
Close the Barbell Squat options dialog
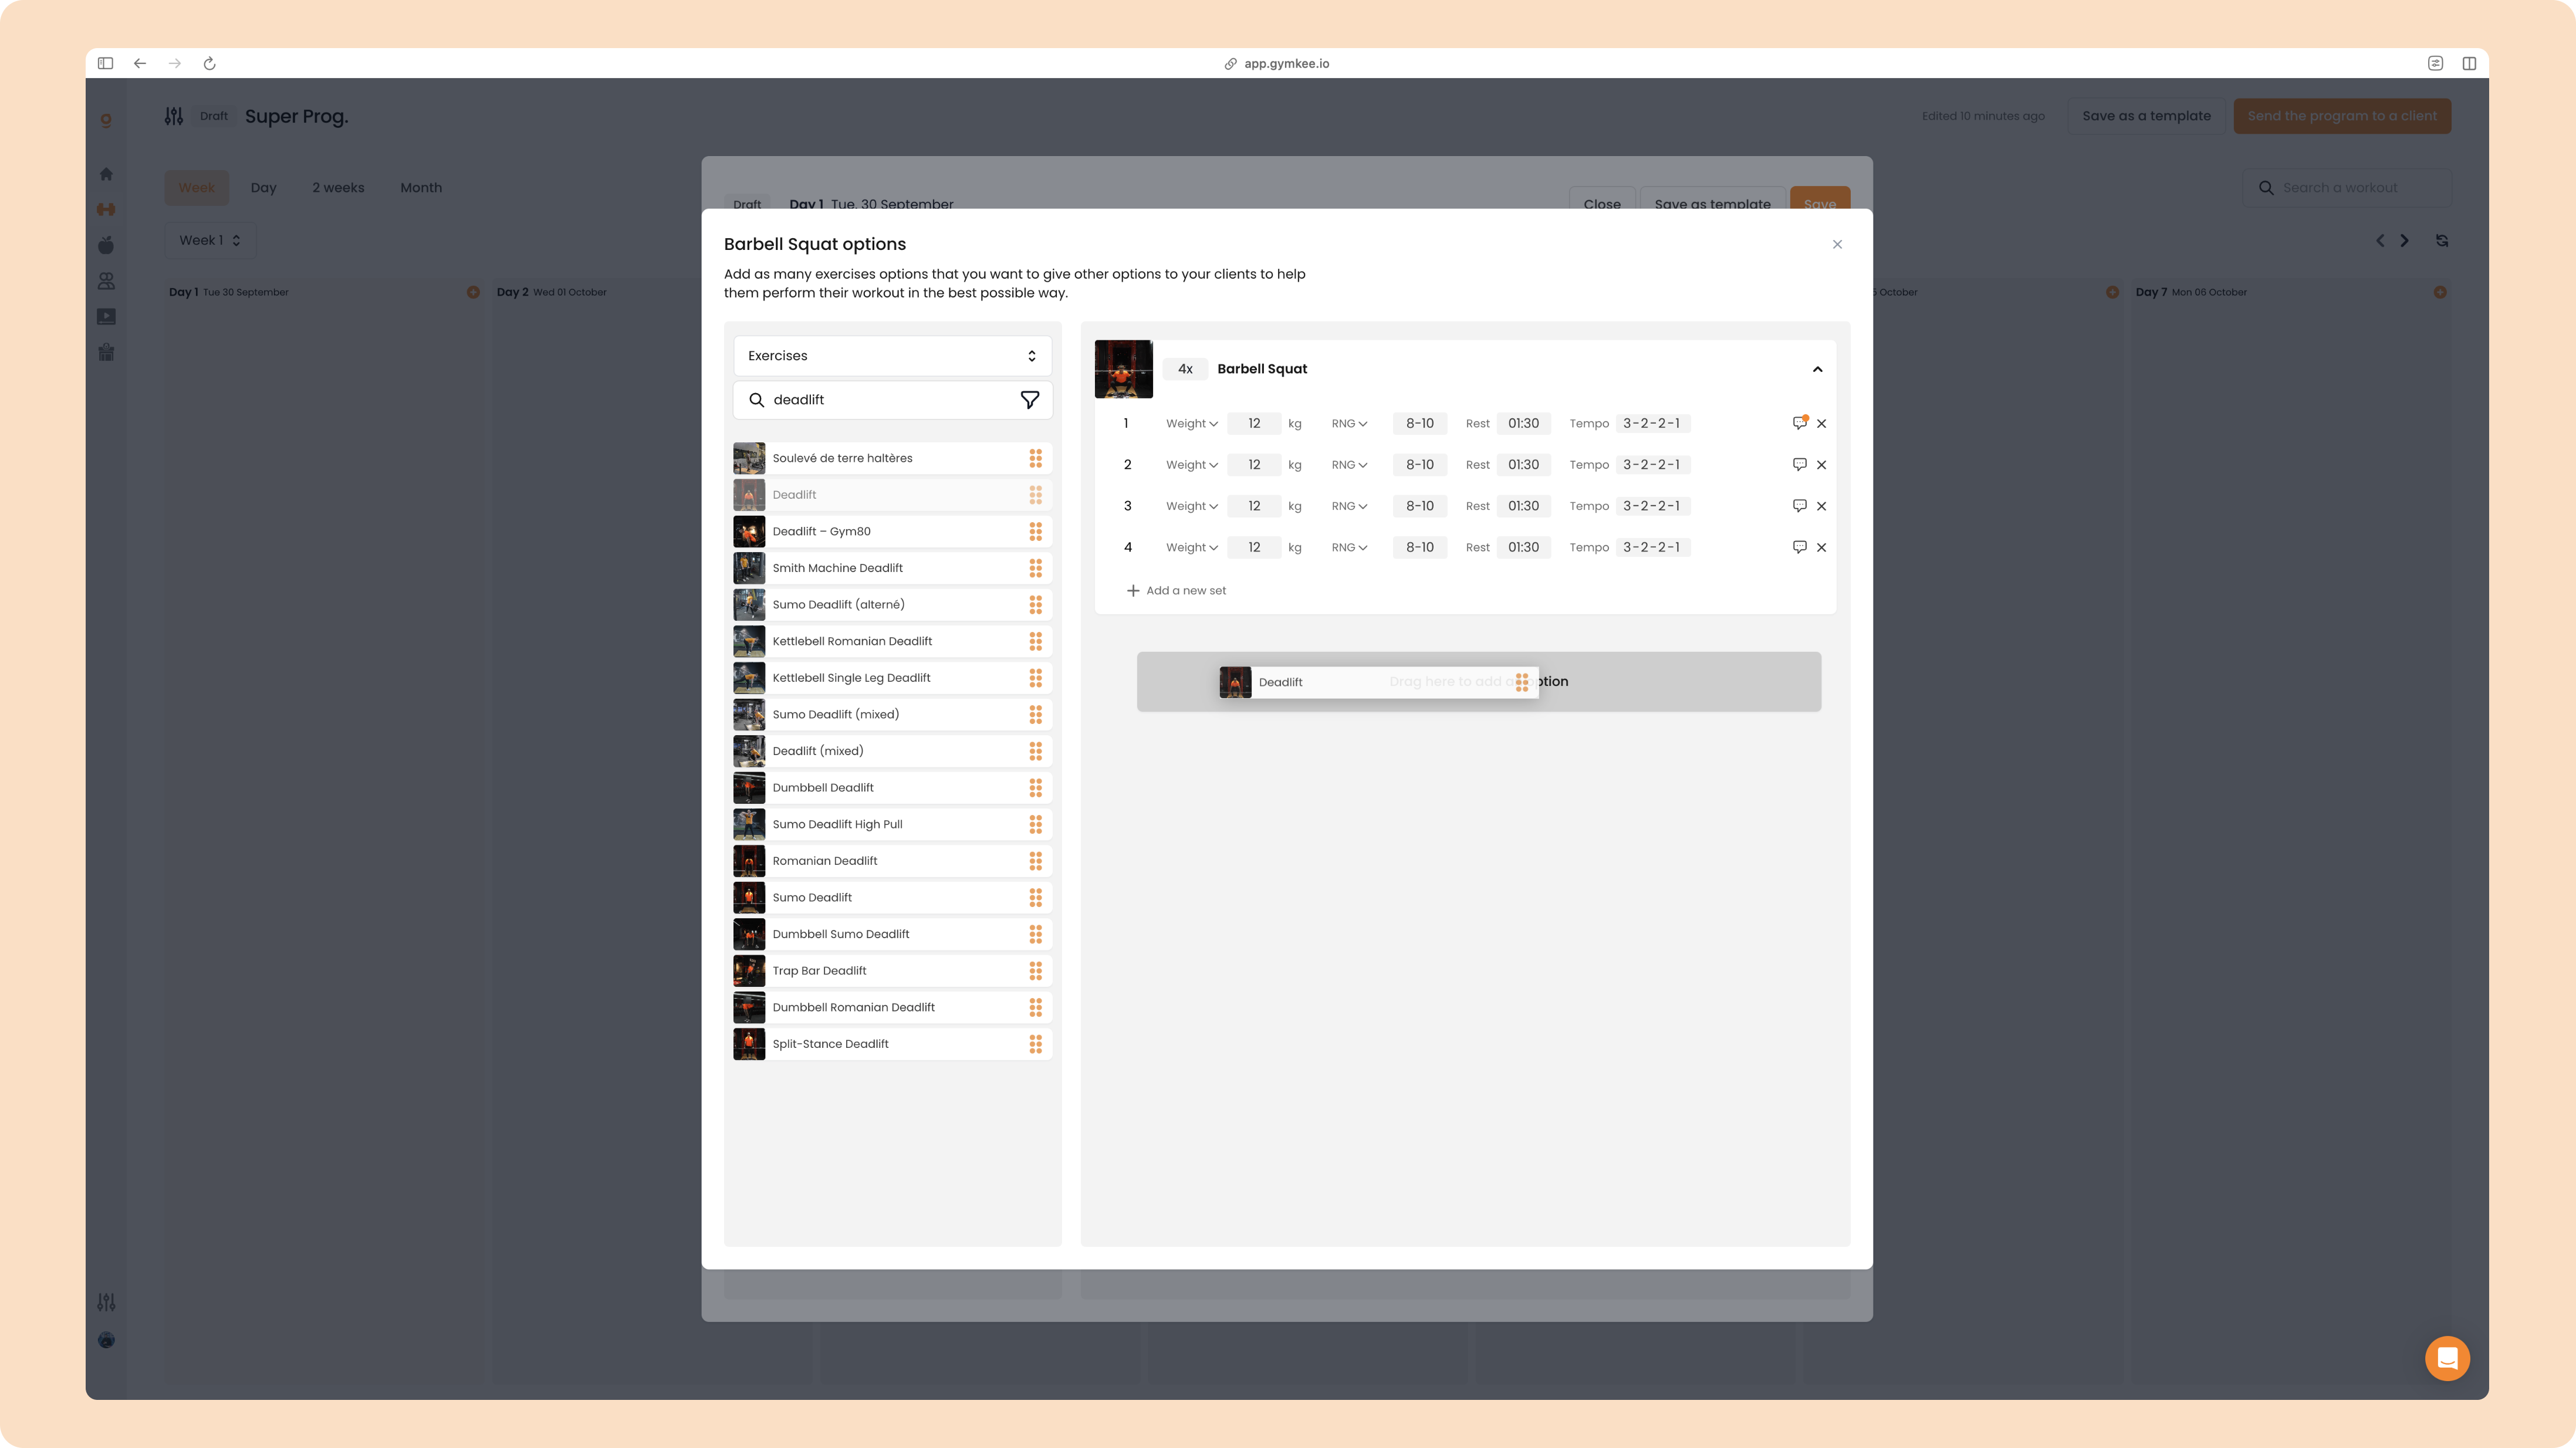click(1837, 244)
